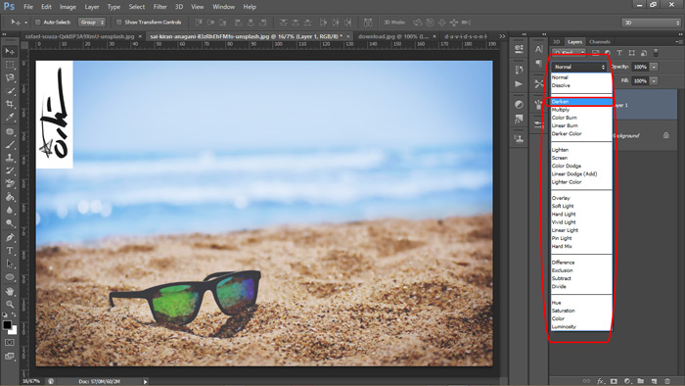Image resolution: width=685 pixels, height=386 pixels.
Task: Select the Lasso tool
Action: point(10,77)
